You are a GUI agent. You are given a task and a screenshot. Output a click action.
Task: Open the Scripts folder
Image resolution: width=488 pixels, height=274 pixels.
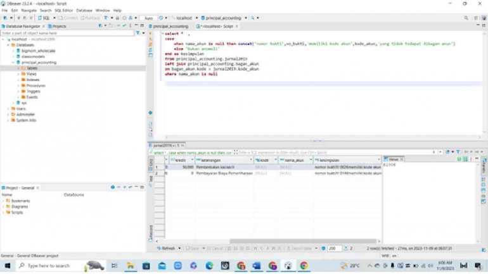[x=17, y=213]
